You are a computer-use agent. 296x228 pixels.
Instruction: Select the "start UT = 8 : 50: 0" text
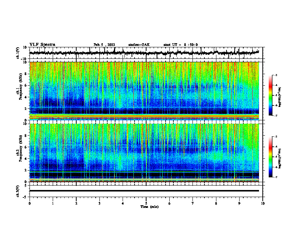[x=181, y=45]
